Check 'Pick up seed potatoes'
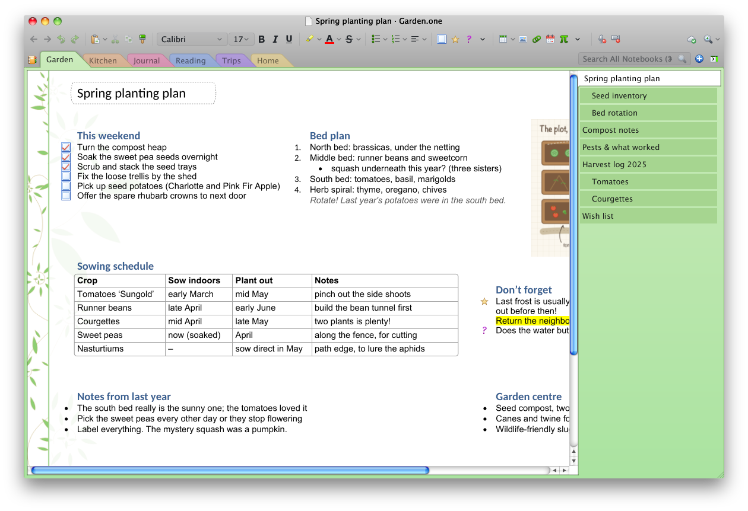 [x=66, y=186]
